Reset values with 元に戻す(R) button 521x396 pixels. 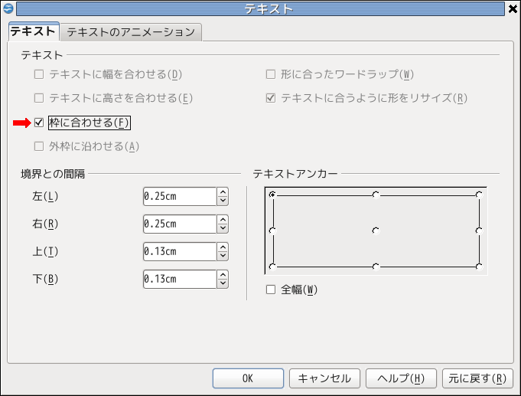[477, 378]
